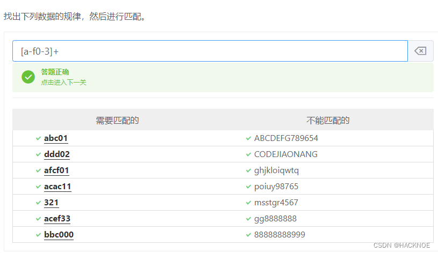Select the matched text '321'
438x253 pixels.
(52, 203)
